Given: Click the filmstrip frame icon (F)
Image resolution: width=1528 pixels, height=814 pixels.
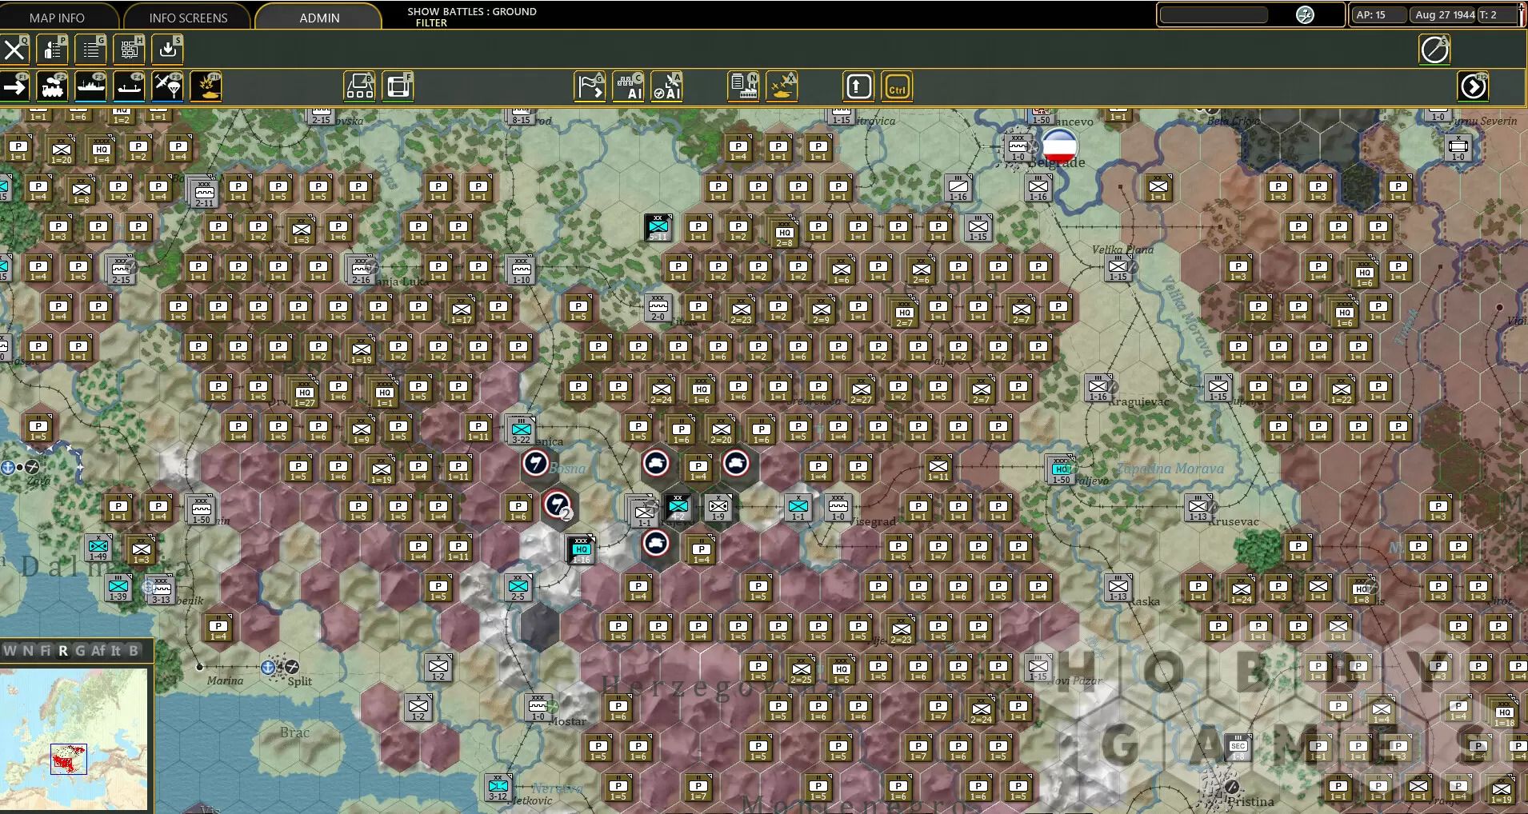Looking at the screenshot, I should point(398,86).
